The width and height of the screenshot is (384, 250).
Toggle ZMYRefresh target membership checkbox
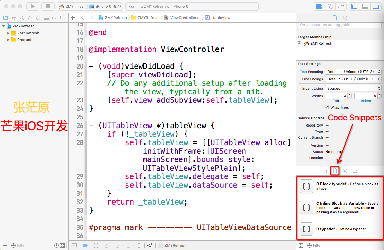pyautogui.click(x=299, y=43)
